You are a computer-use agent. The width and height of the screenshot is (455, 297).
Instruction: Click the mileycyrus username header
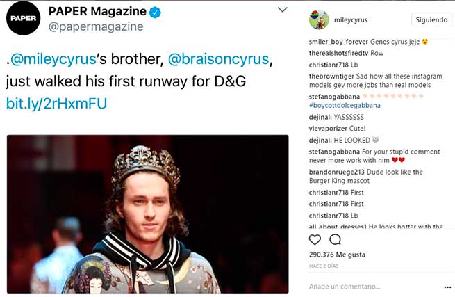(x=351, y=19)
